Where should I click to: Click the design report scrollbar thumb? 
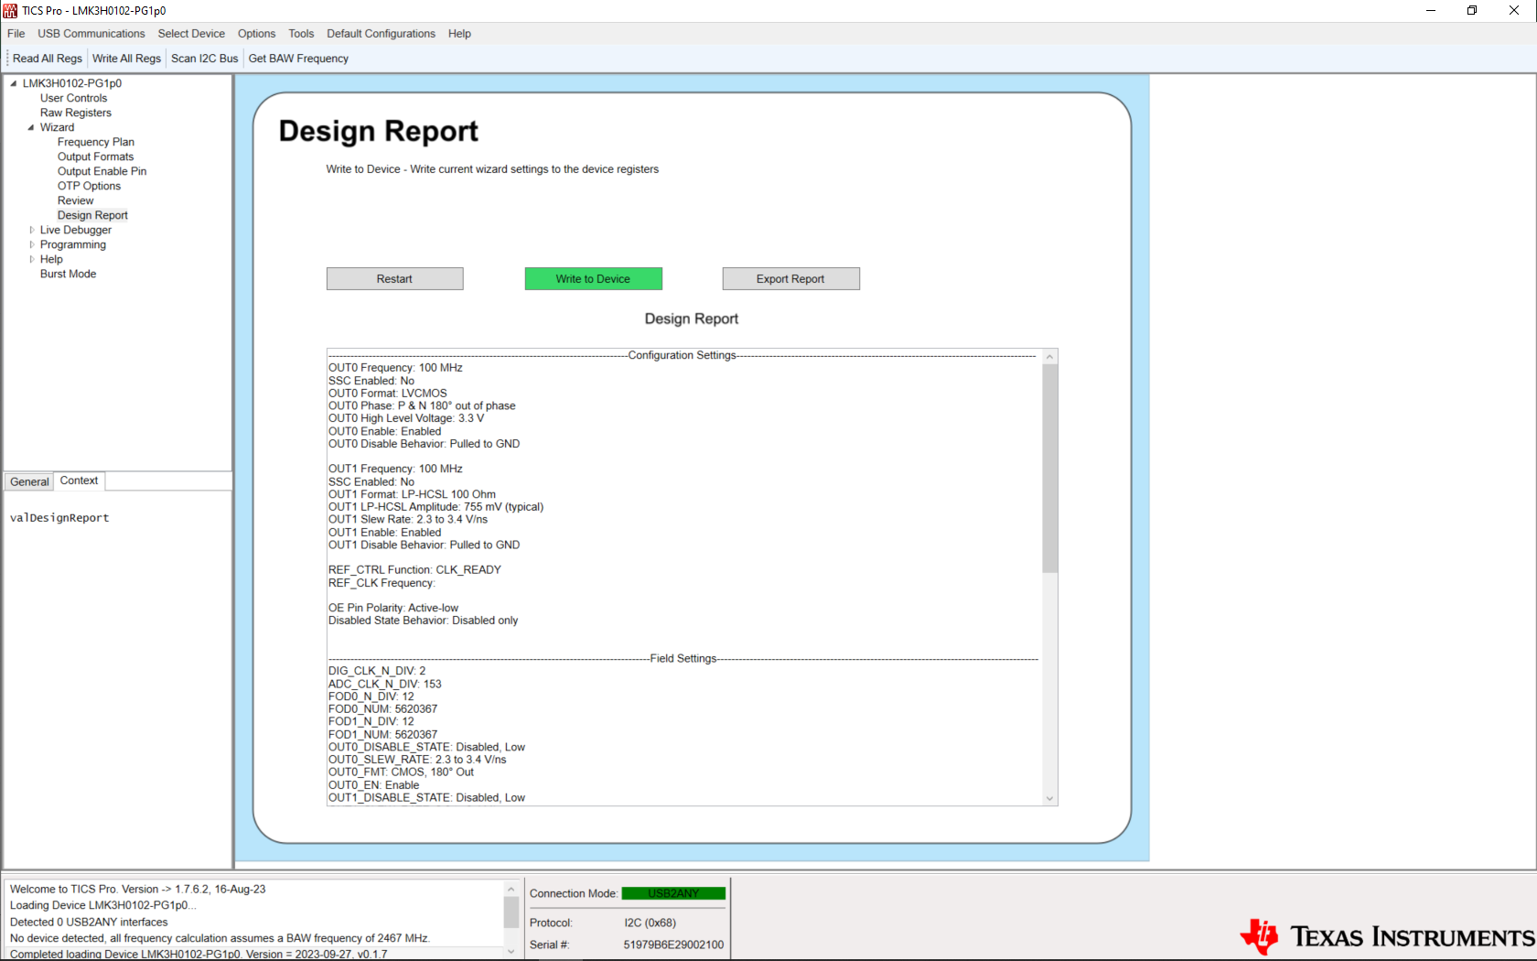[x=1050, y=469]
